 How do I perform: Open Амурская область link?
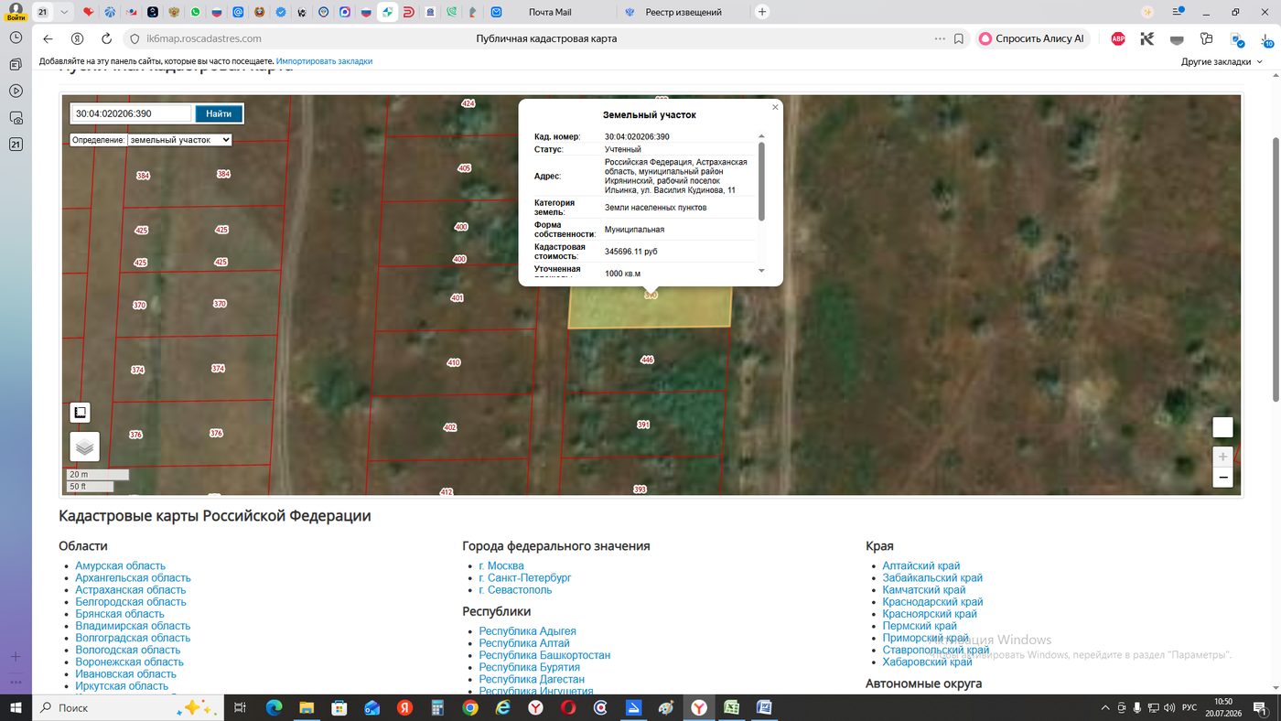click(x=120, y=566)
